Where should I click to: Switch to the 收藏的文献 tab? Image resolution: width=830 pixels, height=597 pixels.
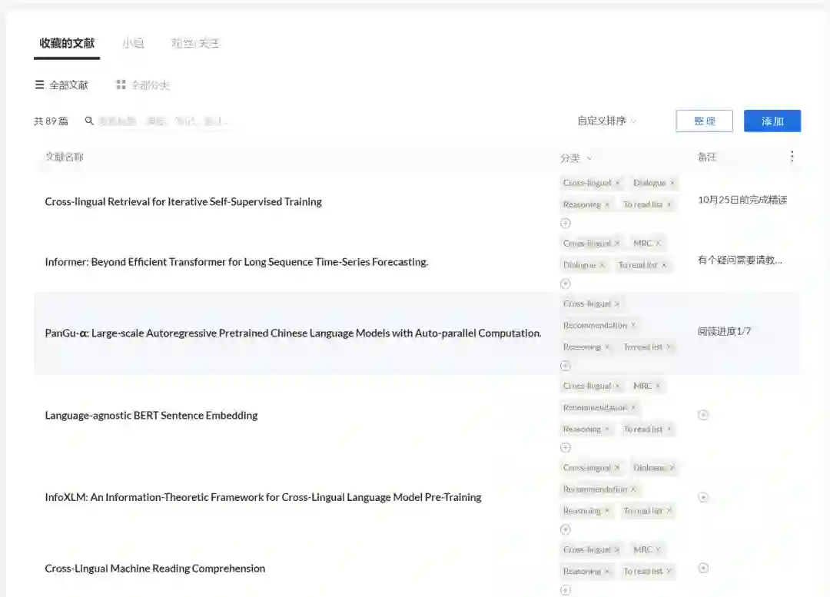[x=67, y=43]
